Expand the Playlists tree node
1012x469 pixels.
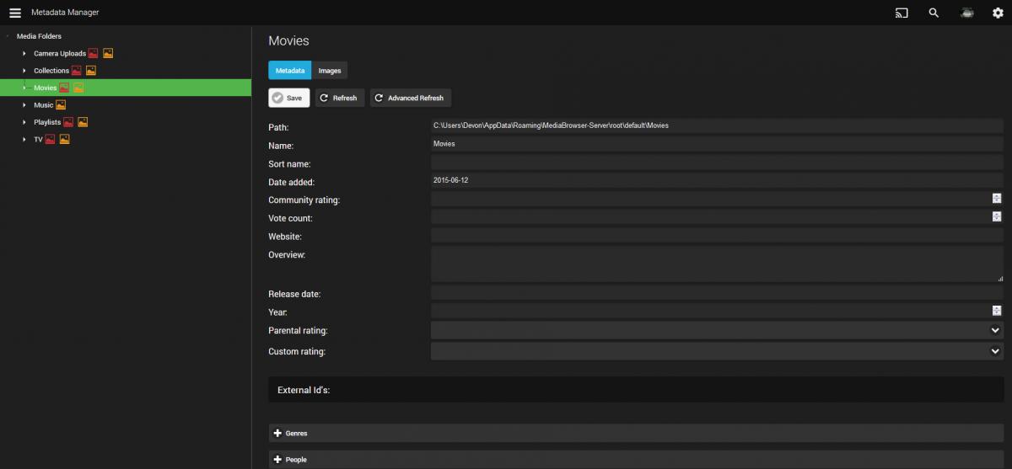(24, 122)
